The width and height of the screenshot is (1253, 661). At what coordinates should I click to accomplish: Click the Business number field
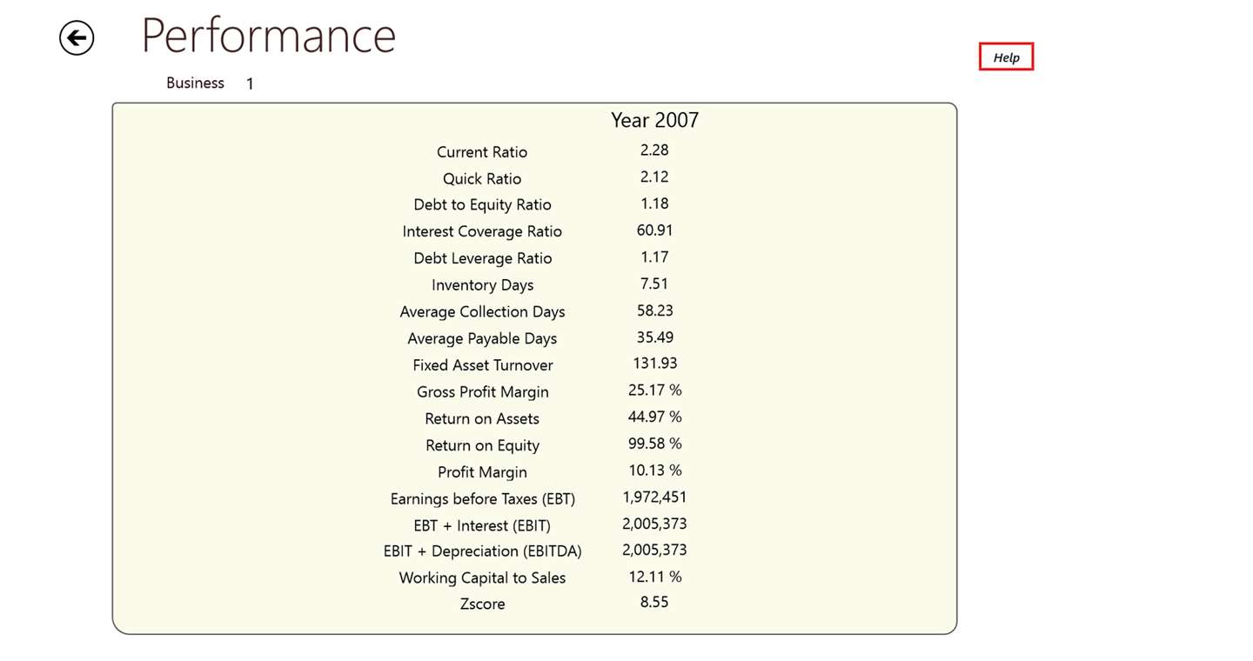pyautogui.click(x=250, y=84)
